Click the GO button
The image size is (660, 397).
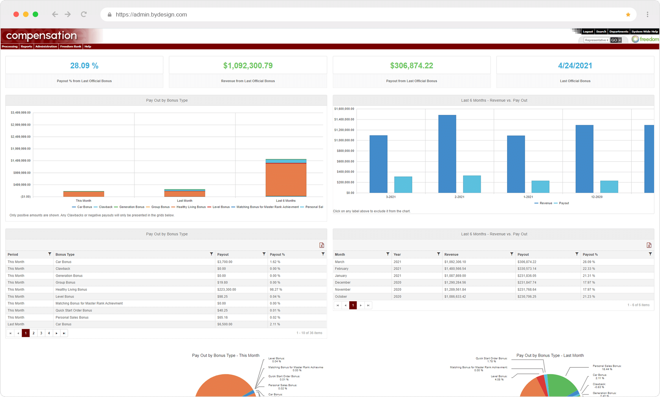coord(614,40)
